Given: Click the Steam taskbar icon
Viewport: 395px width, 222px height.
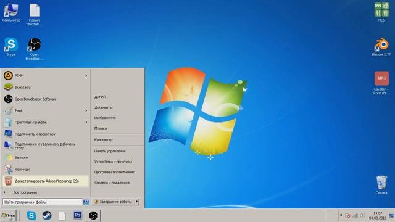Looking at the screenshot, I should [x=47, y=215].
